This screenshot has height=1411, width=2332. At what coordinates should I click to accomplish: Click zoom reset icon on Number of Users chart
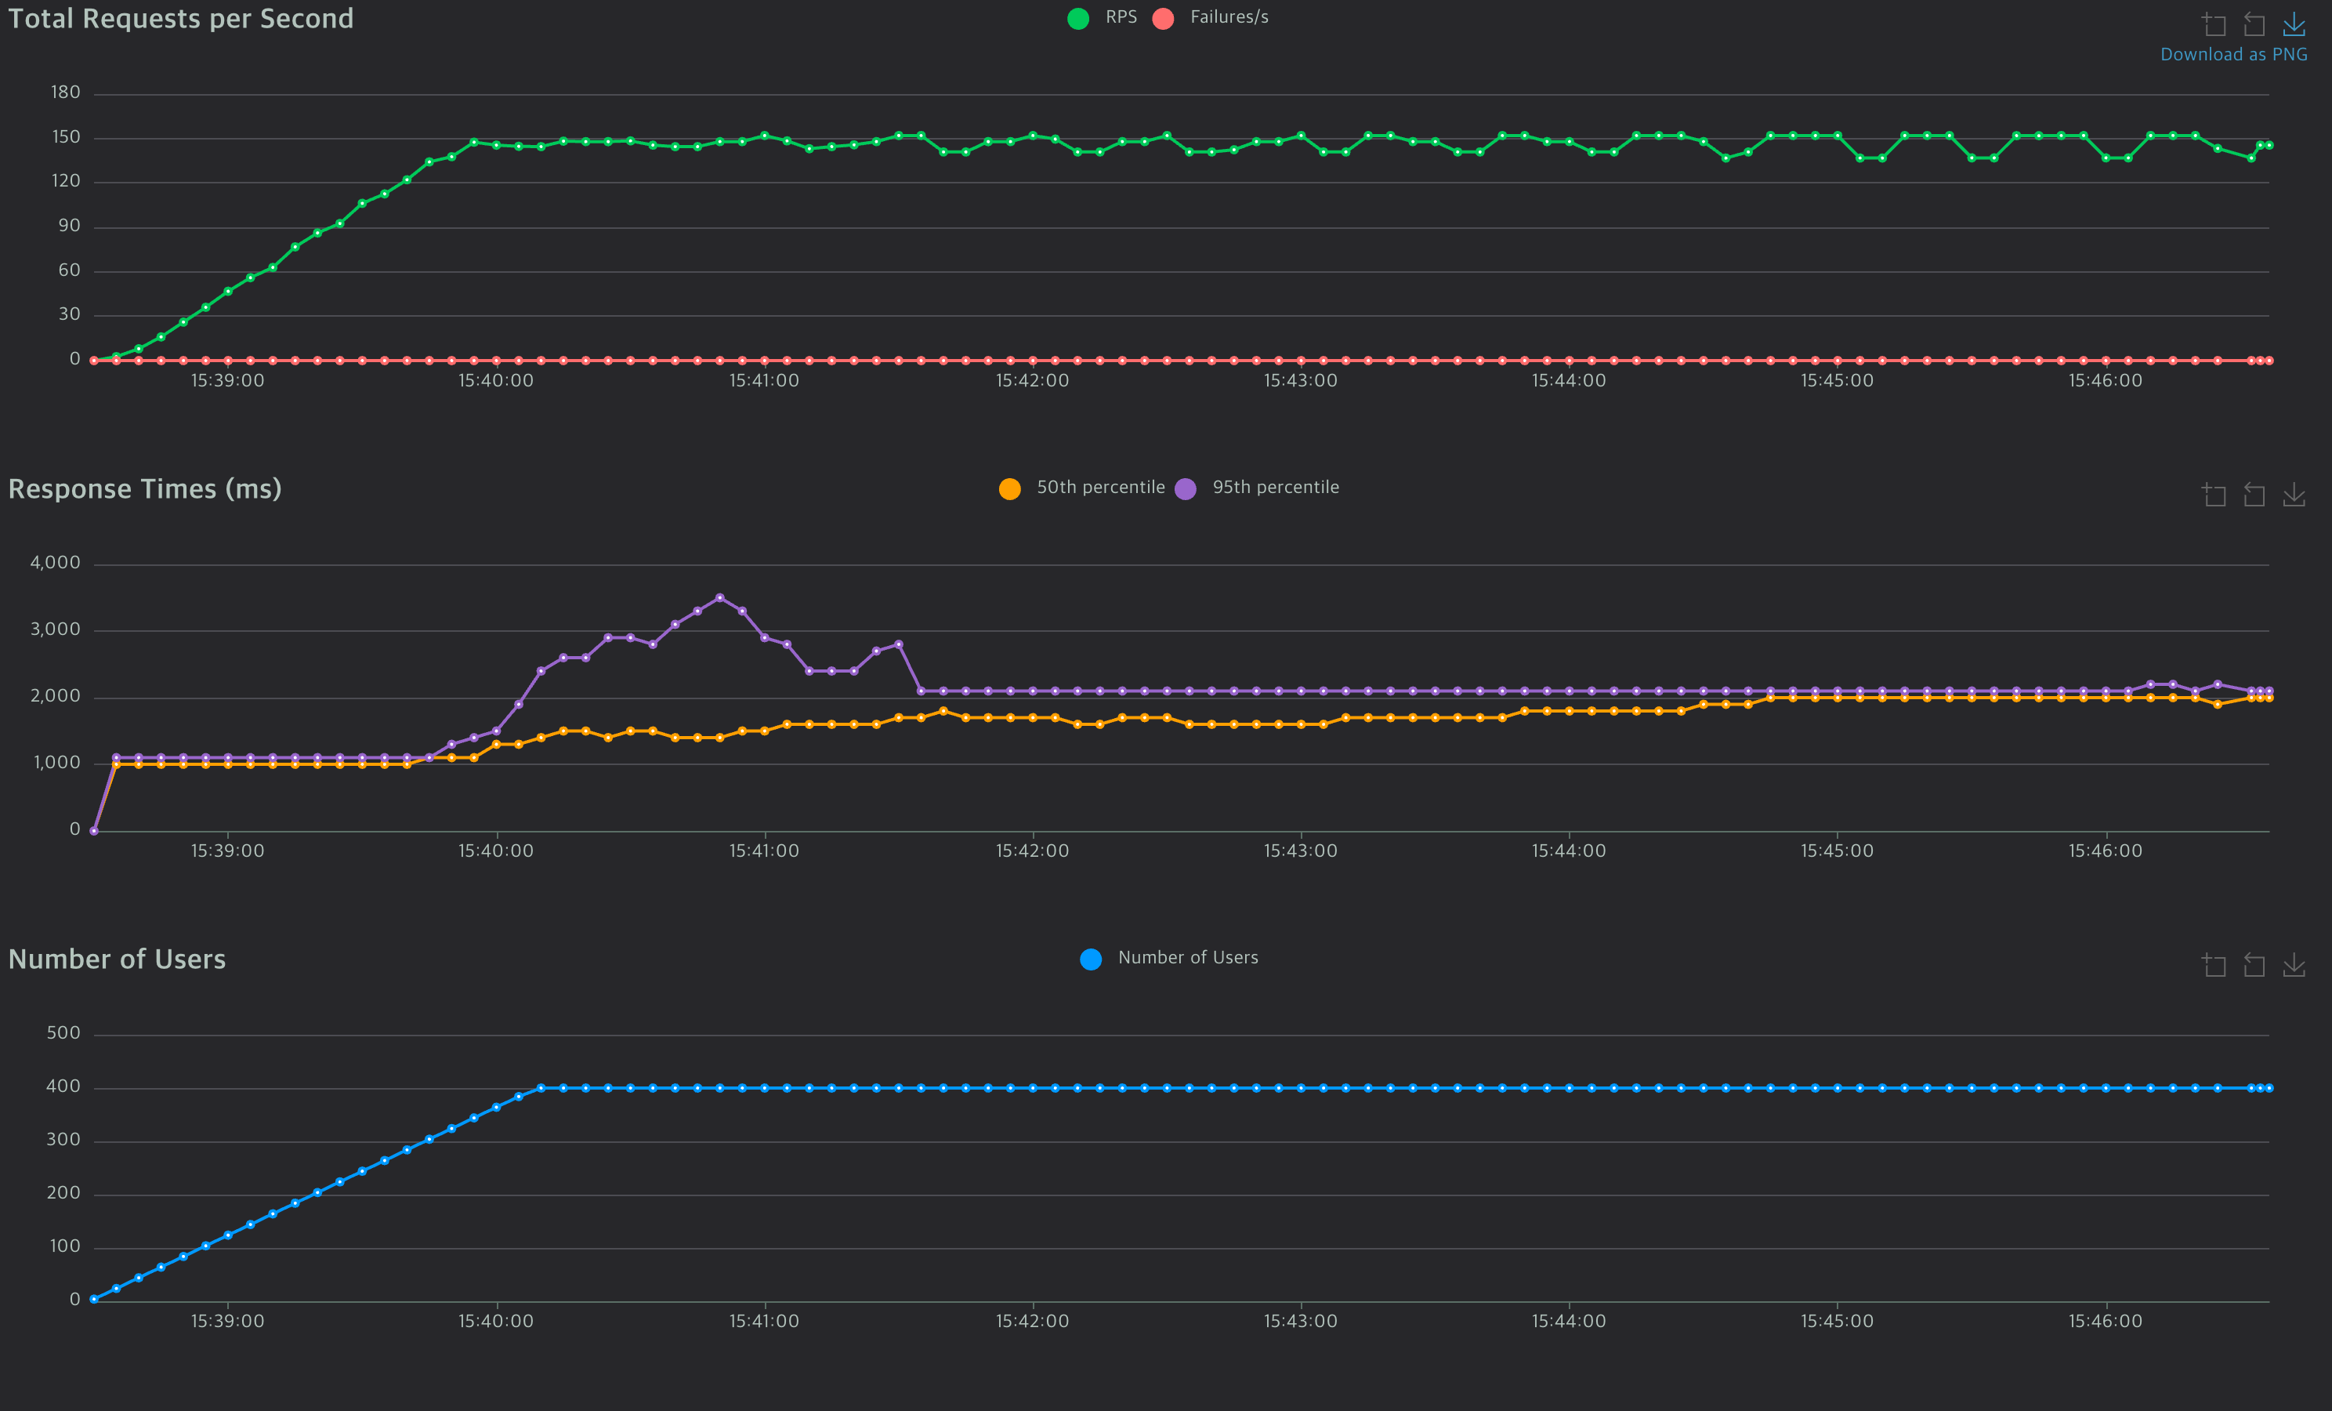(x=2254, y=965)
